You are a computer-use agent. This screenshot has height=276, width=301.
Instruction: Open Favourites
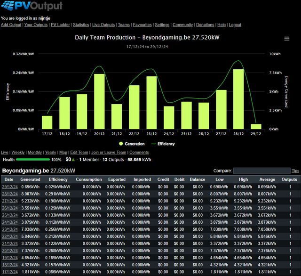pyautogui.click(x=142, y=25)
